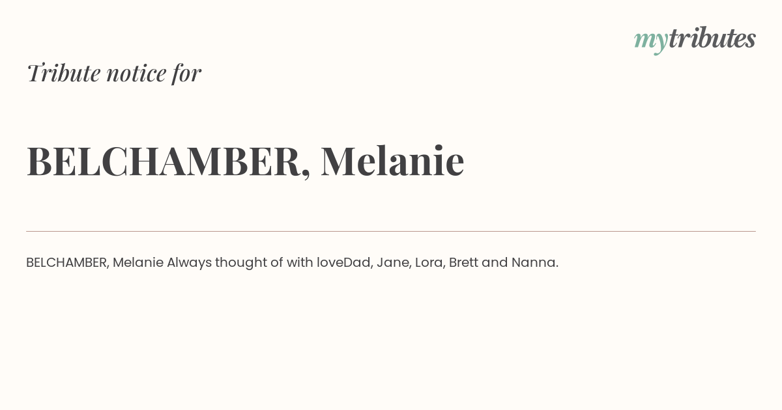Click small "Melanie" in message text
Image resolution: width=782 pixels, height=410 pixels.
tap(138, 262)
